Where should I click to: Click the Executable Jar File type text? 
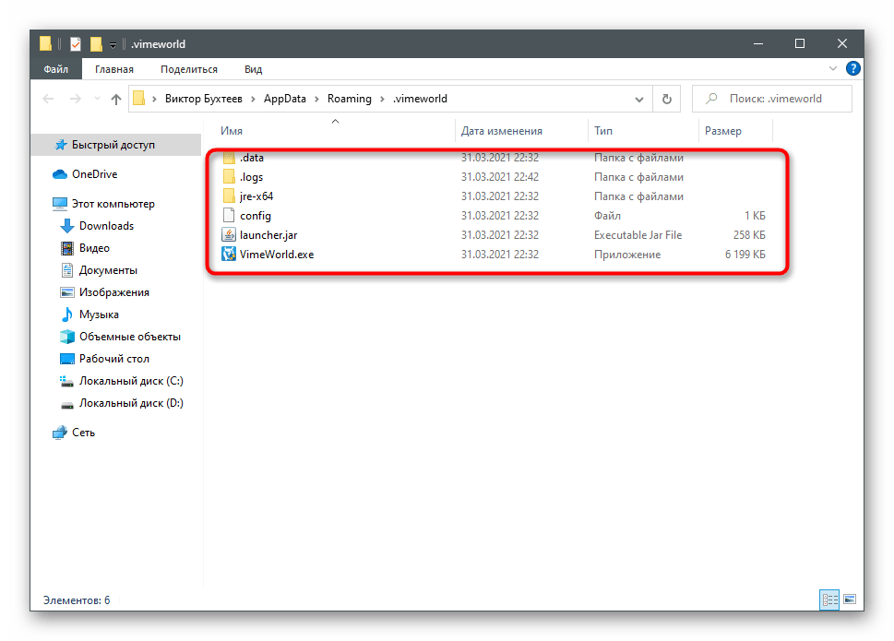pyautogui.click(x=638, y=235)
